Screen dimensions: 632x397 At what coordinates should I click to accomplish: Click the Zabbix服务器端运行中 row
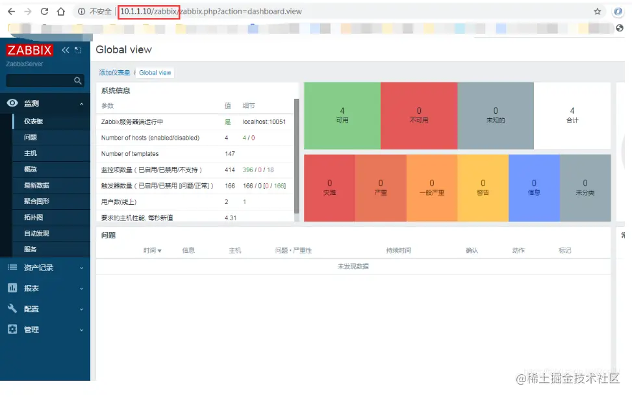point(196,122)
